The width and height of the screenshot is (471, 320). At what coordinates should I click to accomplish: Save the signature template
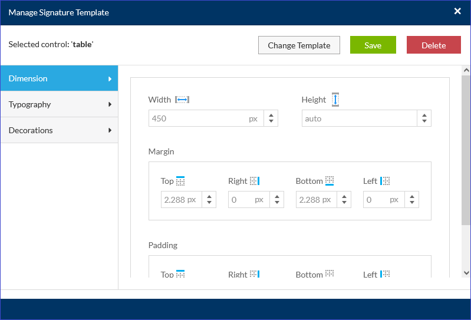[x=373, y=45]
